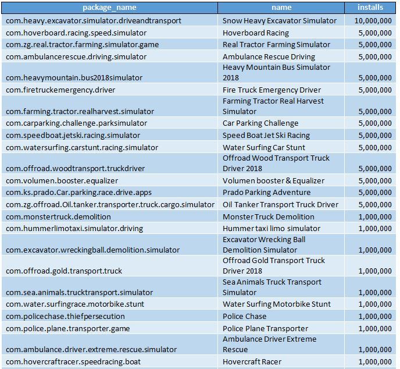400x369 pixels.
Task: Select Ambulance Rescue Driving name cell
Action: pos(281,56)
